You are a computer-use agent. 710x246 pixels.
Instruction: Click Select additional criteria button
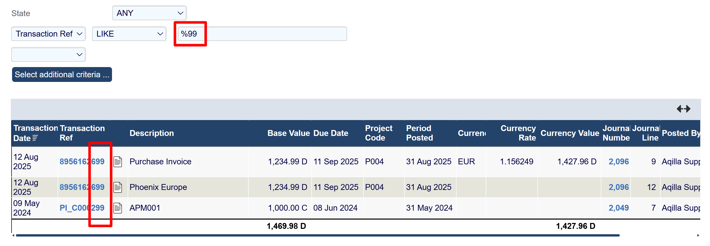click(x=62, y=74)
